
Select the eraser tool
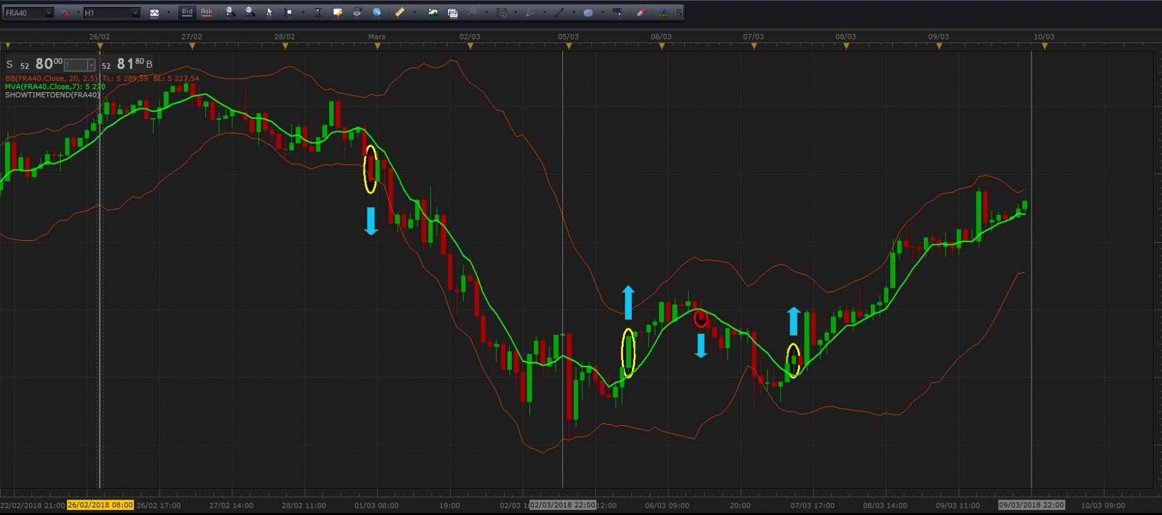click(x=641, y=12)
